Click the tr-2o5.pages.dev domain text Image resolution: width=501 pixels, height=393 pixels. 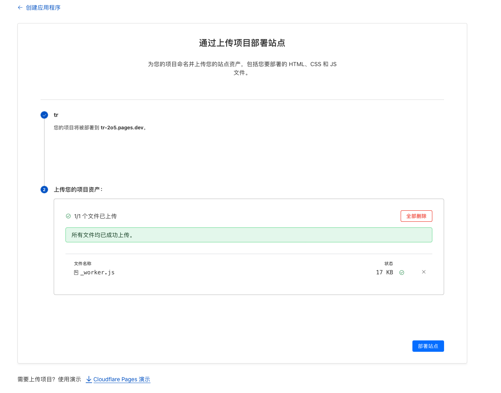(x=122, y=128)
